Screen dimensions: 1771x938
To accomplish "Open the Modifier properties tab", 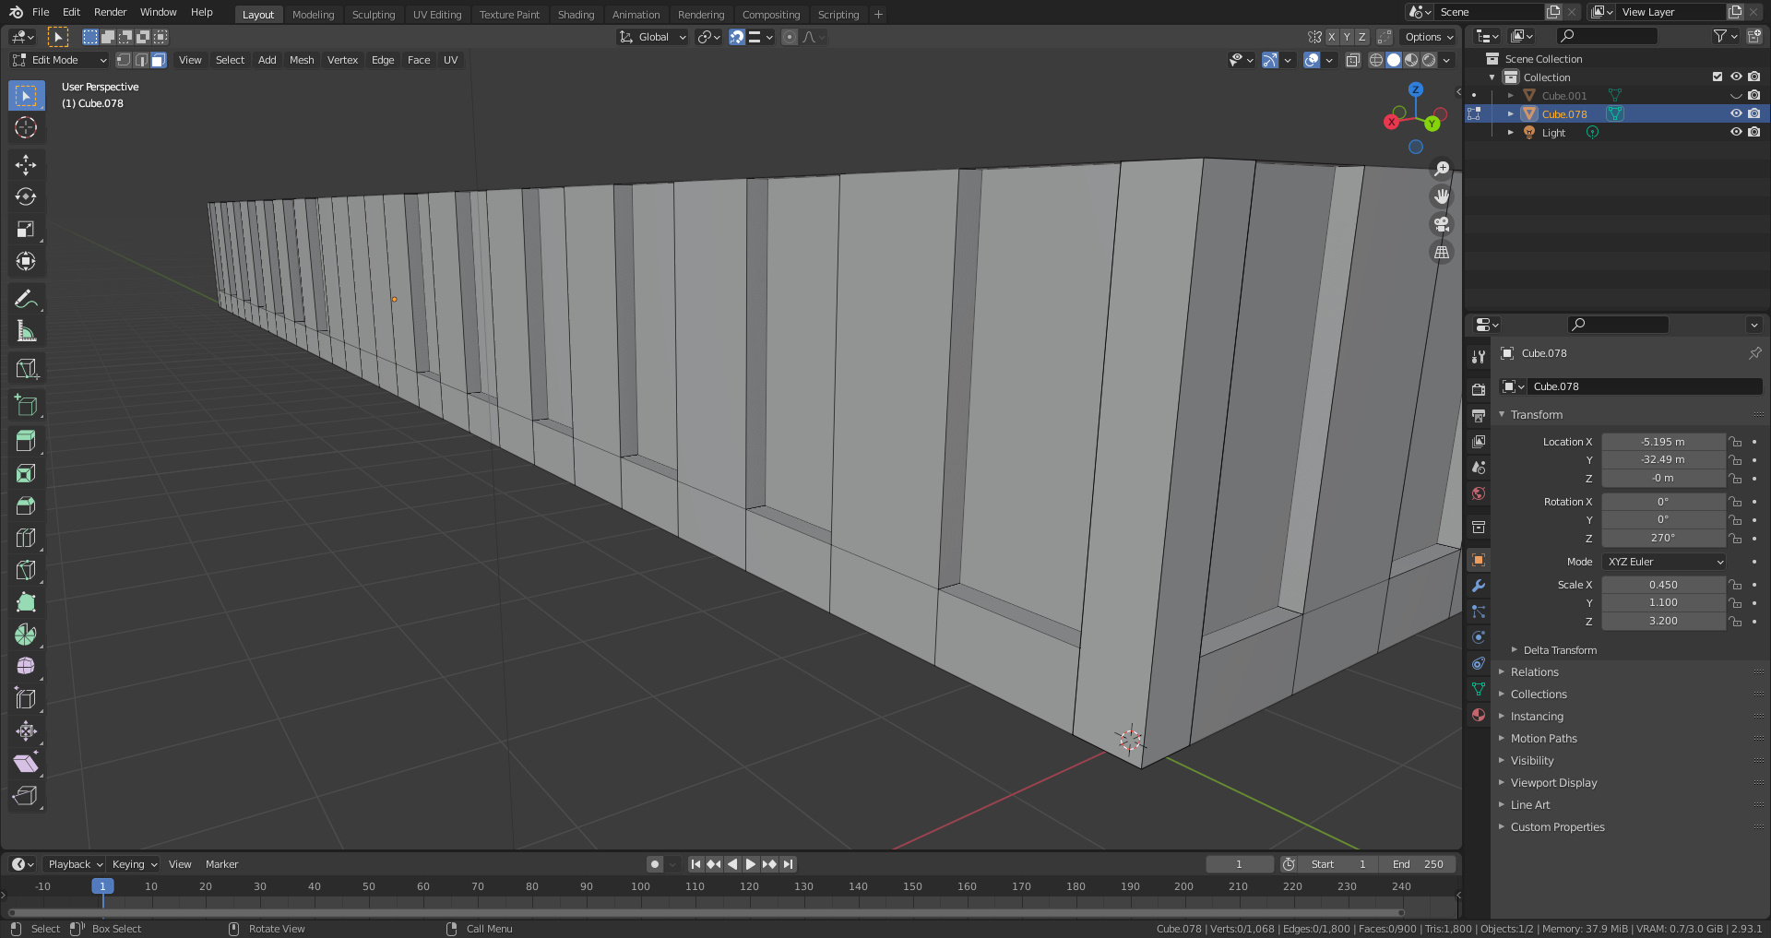I will point(1479,586).
